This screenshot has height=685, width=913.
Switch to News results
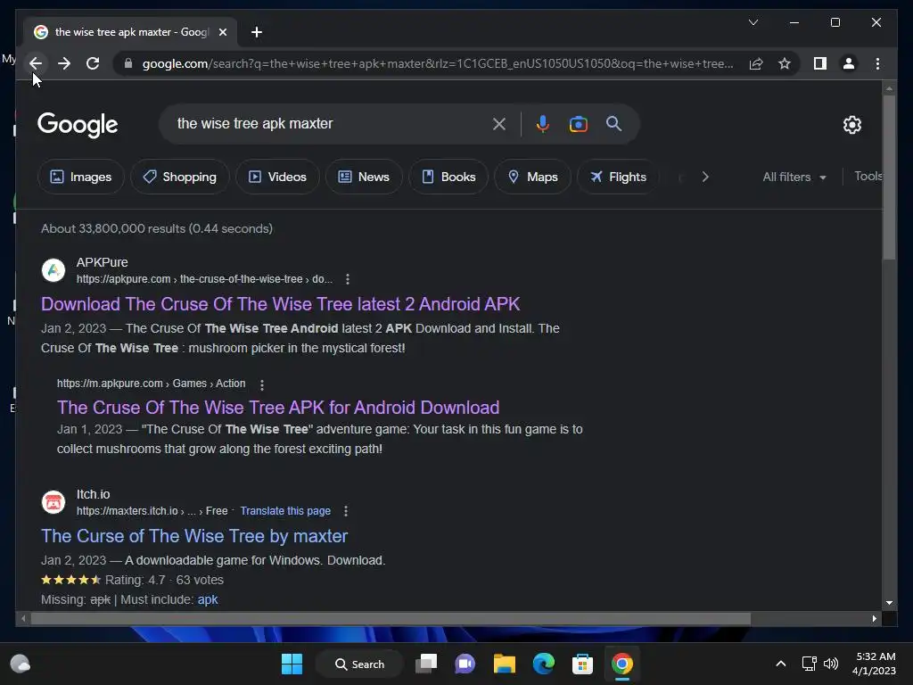point(364,177)
